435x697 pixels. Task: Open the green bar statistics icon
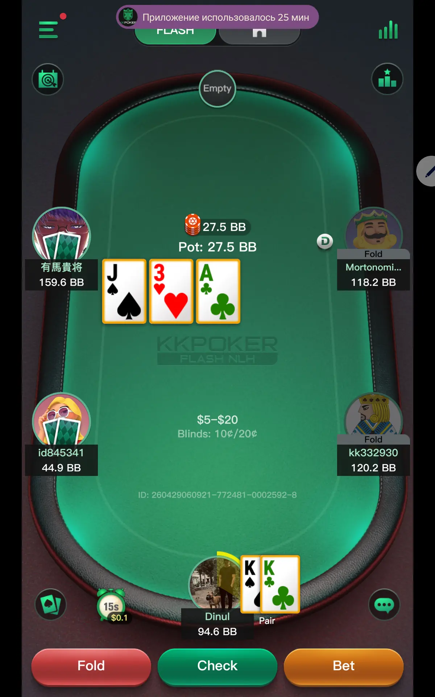(388, 29)
